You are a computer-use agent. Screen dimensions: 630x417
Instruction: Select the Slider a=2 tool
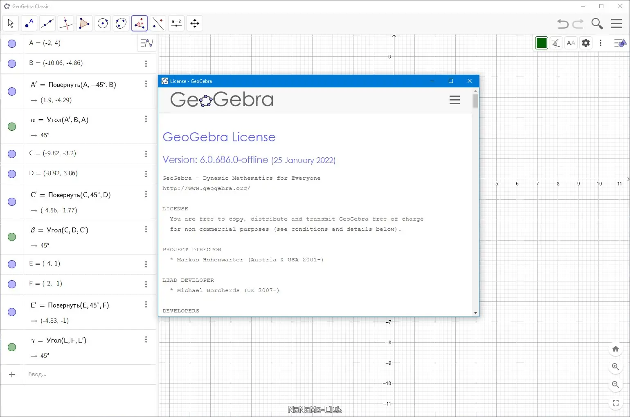176,23
